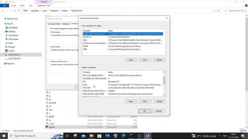The height and width of the screenshot is (139, 248).
Task: Open Videos in the navigation pane
Action: [x=11, y=51]
